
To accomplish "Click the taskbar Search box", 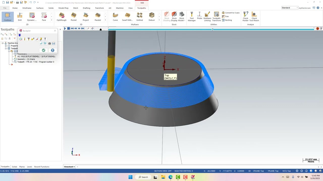I will (143, 177).
